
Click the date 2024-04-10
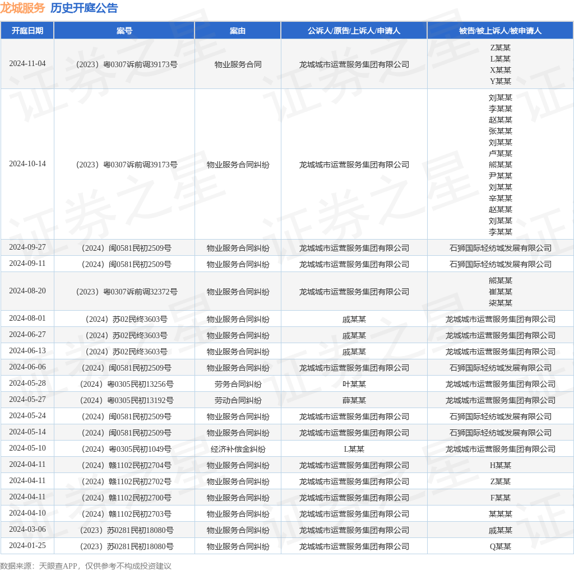coord(27,513)
